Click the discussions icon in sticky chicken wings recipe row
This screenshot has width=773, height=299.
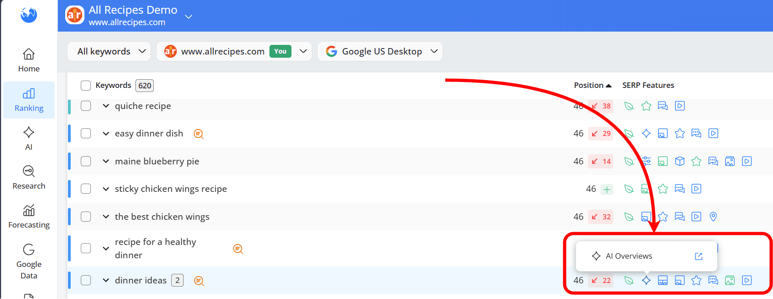680,189
